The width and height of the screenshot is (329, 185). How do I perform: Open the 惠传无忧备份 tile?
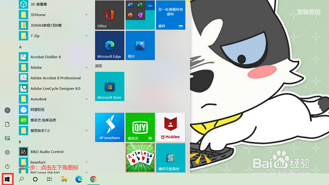click(x=171, y=158)
